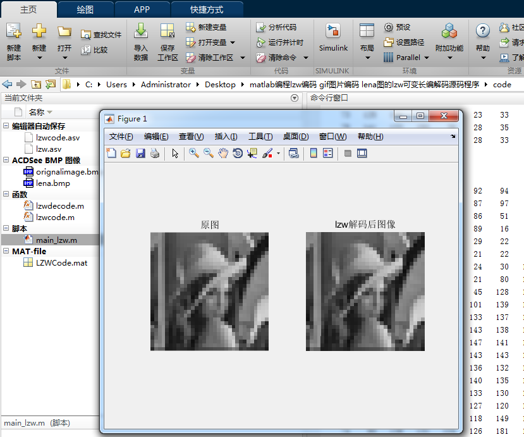Click the 原图 original image plot
This screenshot has height=437, width=524.
click(x=209, y=292)
